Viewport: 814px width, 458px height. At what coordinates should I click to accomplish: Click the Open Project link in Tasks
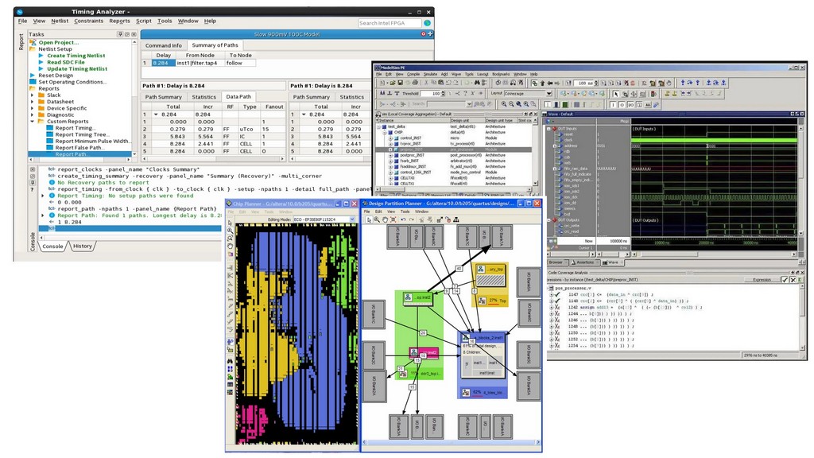[58, 43]
